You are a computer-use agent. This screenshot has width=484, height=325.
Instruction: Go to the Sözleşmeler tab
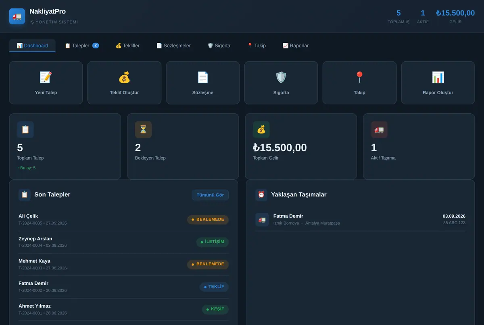click(x=173, y=46)
